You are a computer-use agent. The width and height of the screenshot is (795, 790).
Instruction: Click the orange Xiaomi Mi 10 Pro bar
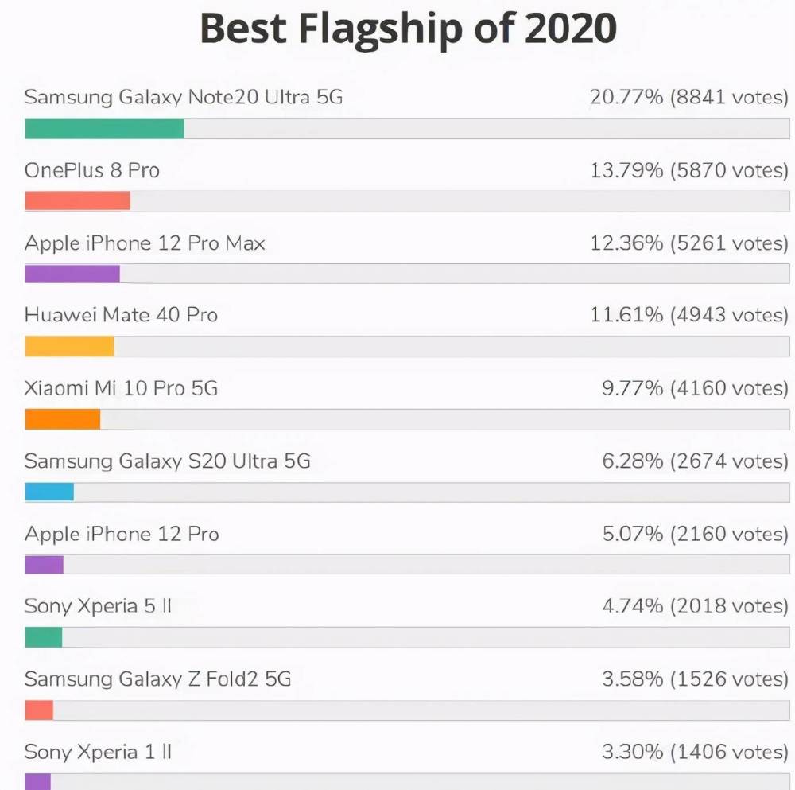[62, 419]
